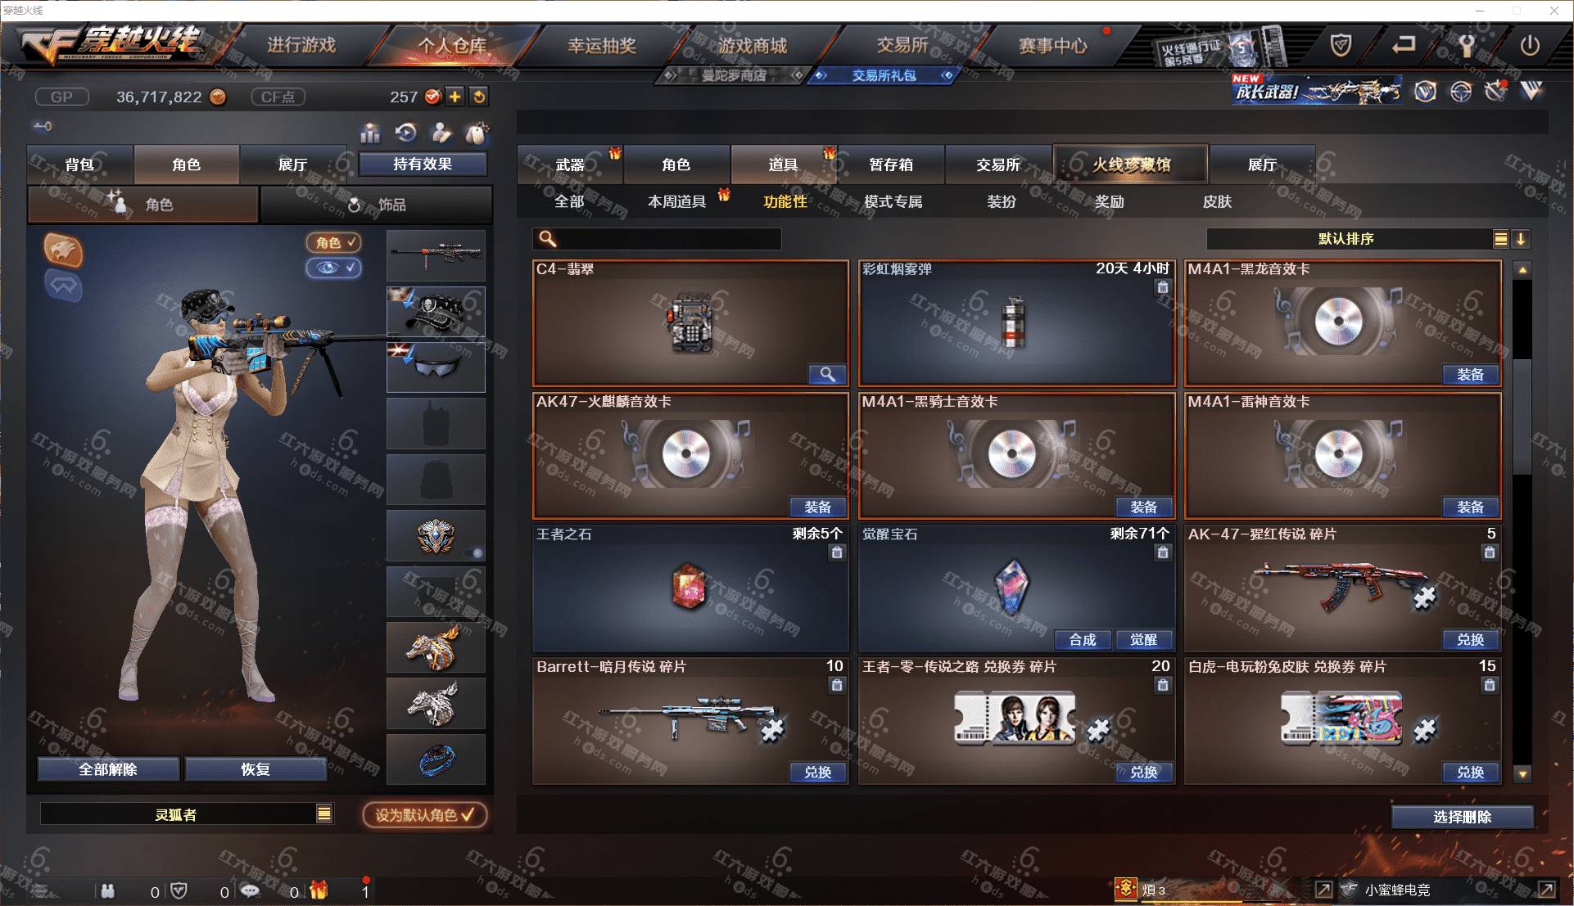Click magnifier icon on C4-翡翠 item

(827, 375)
